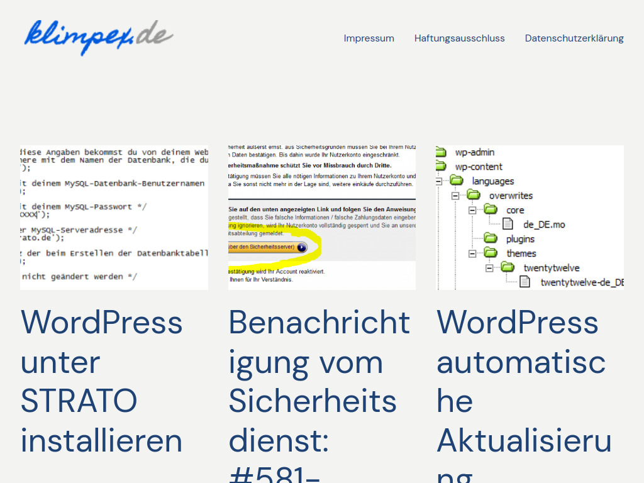Click the wp-content folder icon
The height and width of the screenshot is (483, 644).
point(440,166)
